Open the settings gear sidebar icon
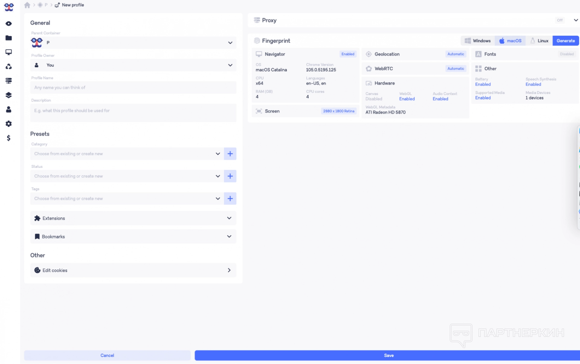 (9, 124)
